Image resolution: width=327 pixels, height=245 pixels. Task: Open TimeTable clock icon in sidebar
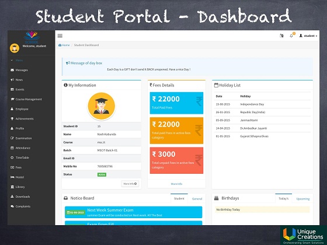tap(12, 157)
